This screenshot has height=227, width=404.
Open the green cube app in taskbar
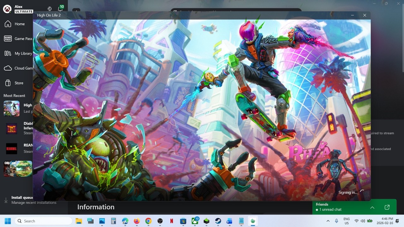[x=206, y=221]
